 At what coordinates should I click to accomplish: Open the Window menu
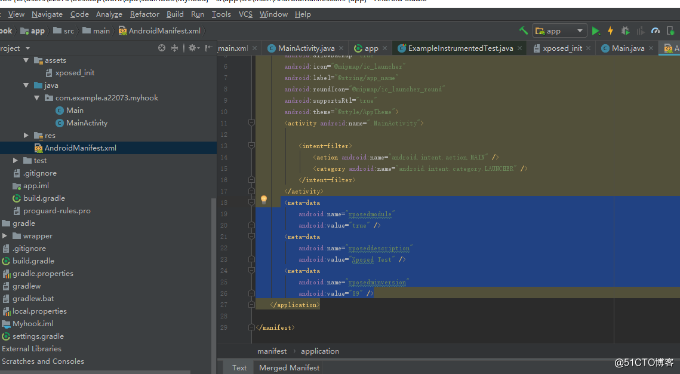tap(273, 14)
